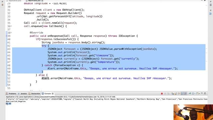Image resolution: width=213 pixels, height=120 pixels.
Task: Toggle show console when standard out changes
Action: click(182, 94)
